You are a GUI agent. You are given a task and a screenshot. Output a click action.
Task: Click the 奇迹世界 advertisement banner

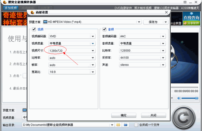[x=14, y=18]
